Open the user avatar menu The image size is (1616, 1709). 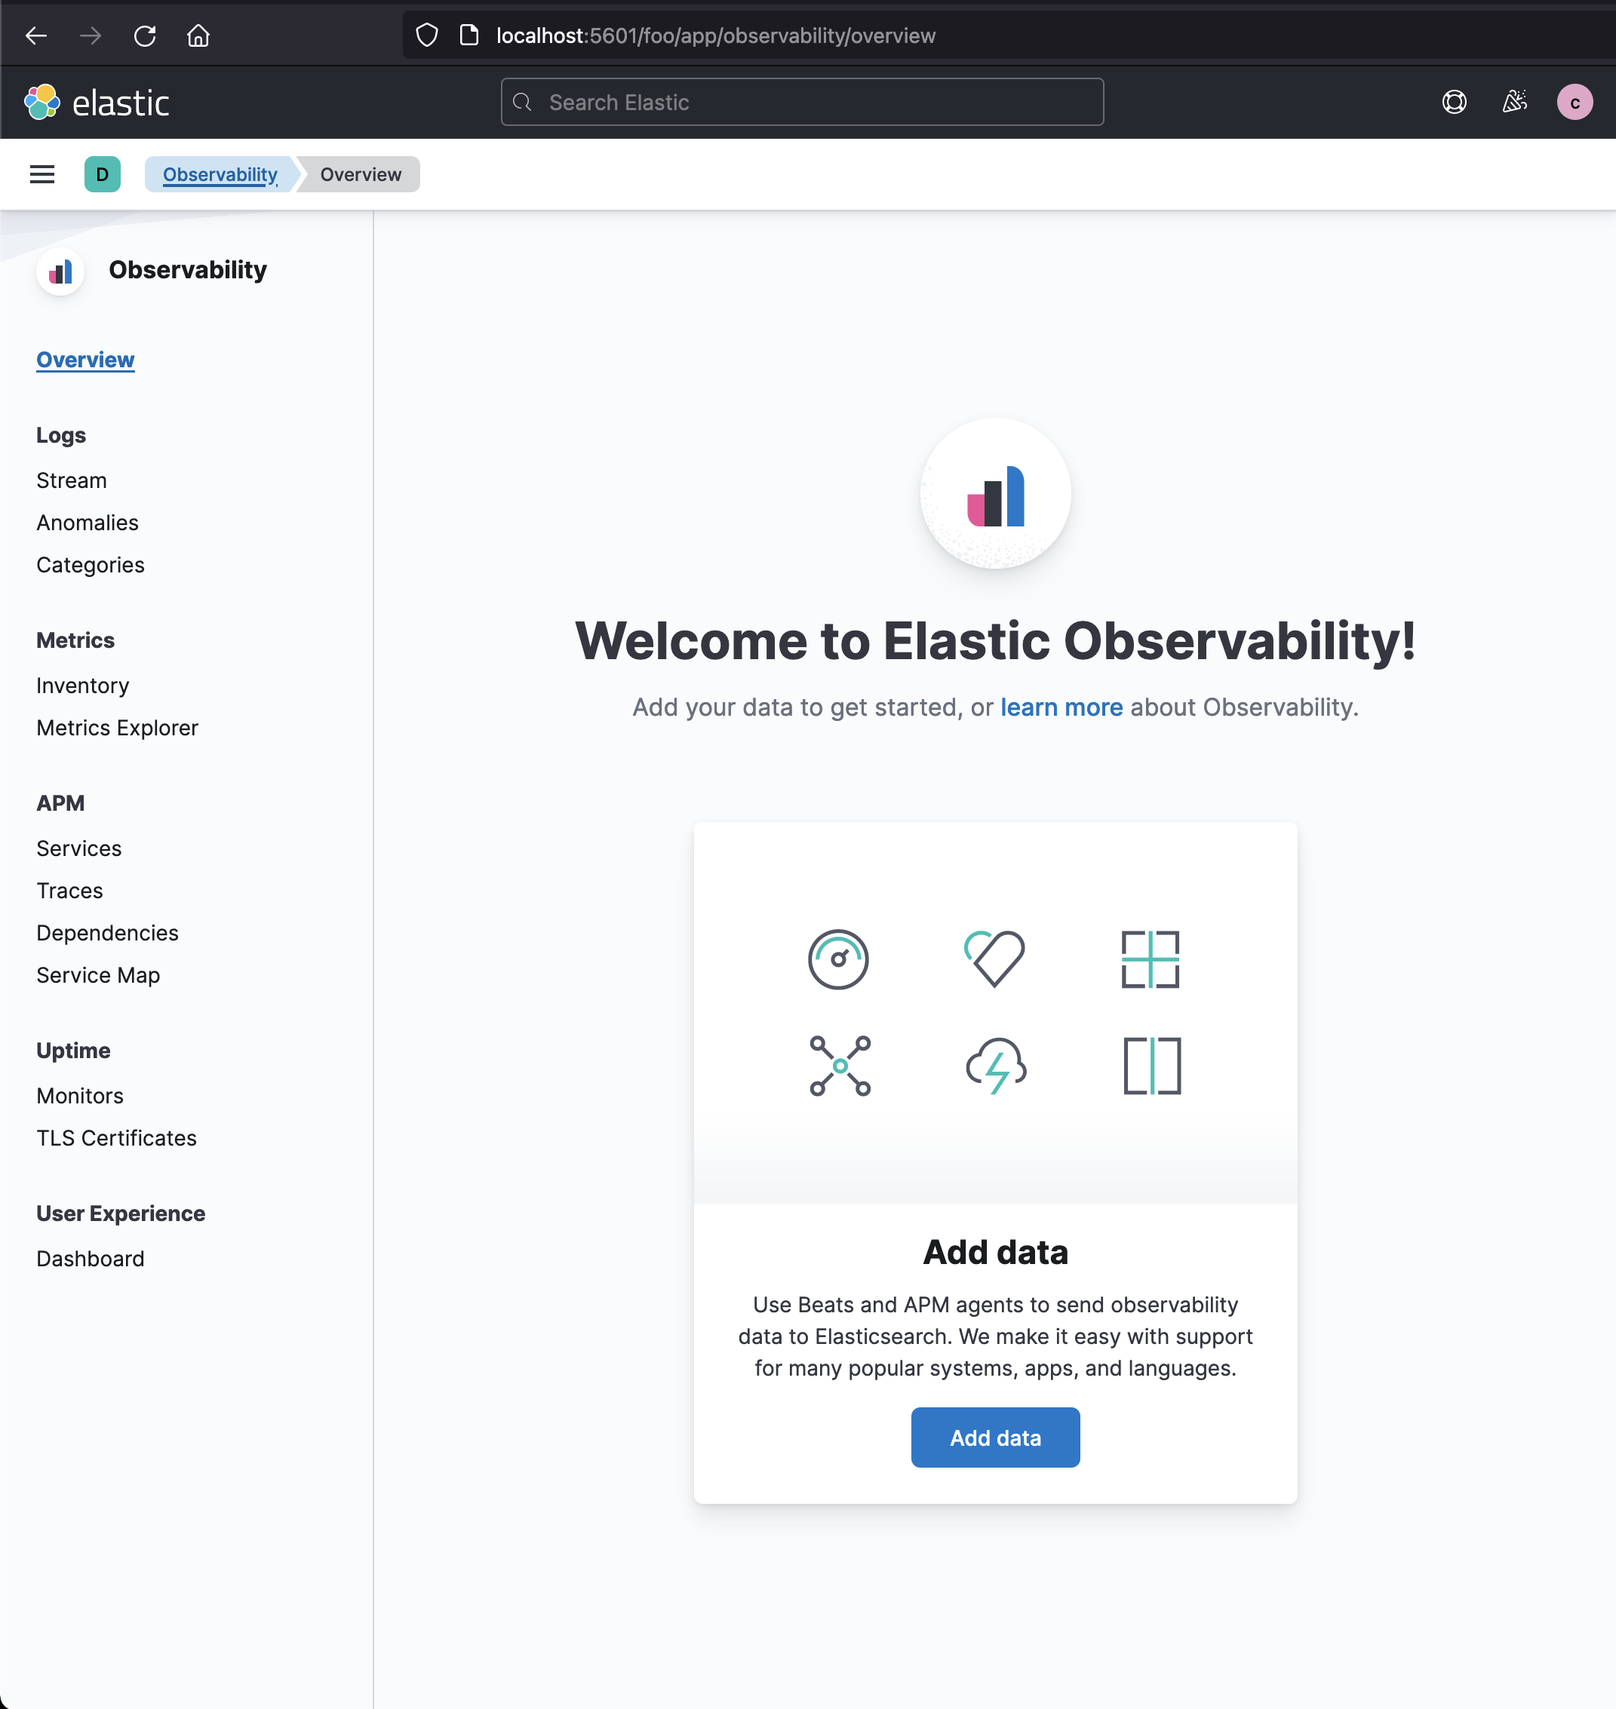(x=1574, y=103)
